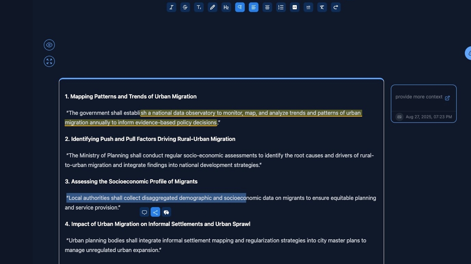Add a comment with the speech bubble icon
The height and width of the screenshot is (264, 471).
(145, 212)
